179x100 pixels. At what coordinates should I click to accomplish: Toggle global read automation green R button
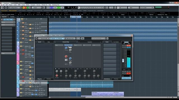(27, 7)
